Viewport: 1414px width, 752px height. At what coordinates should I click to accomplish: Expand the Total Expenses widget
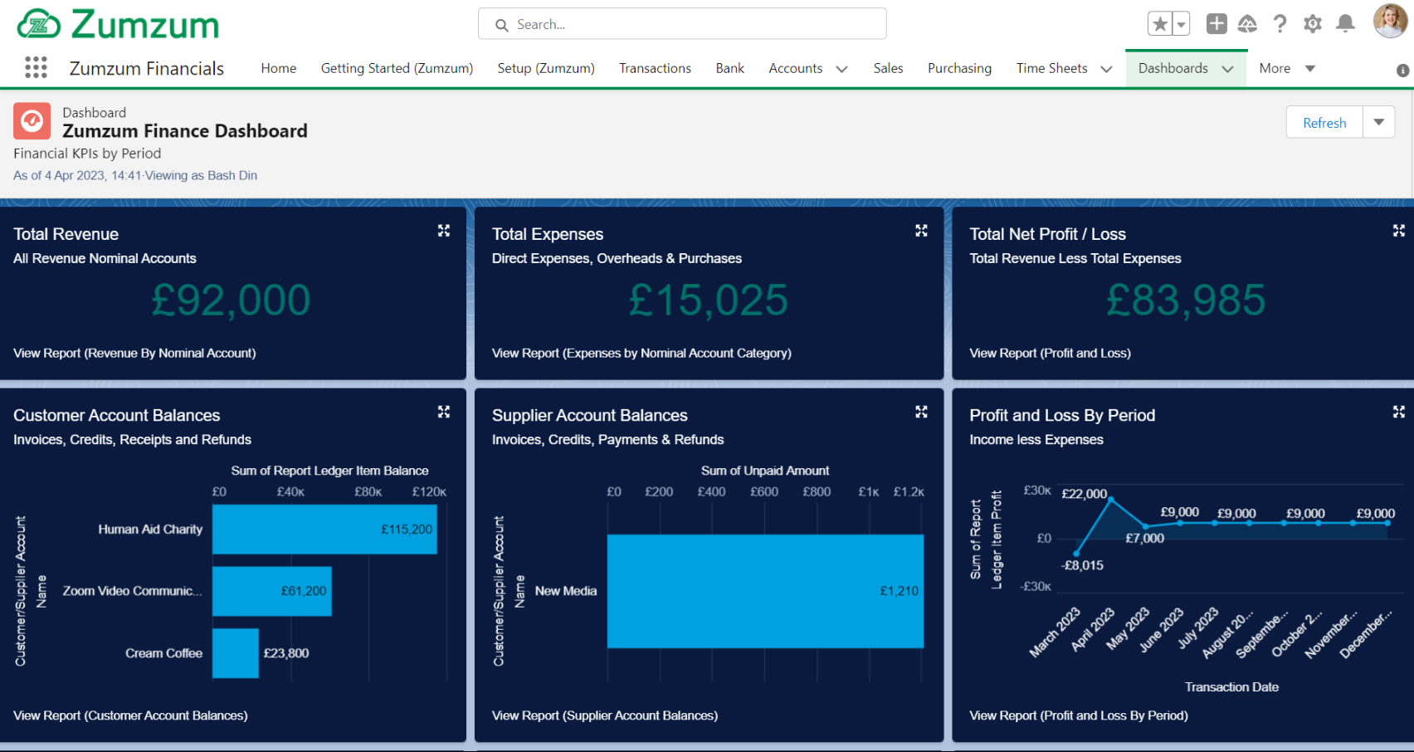click(x=921, y=231)
